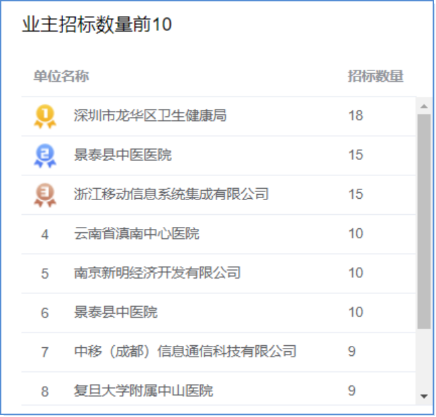
Task: Click rank number 4 in the list
Action: point(45,234)
